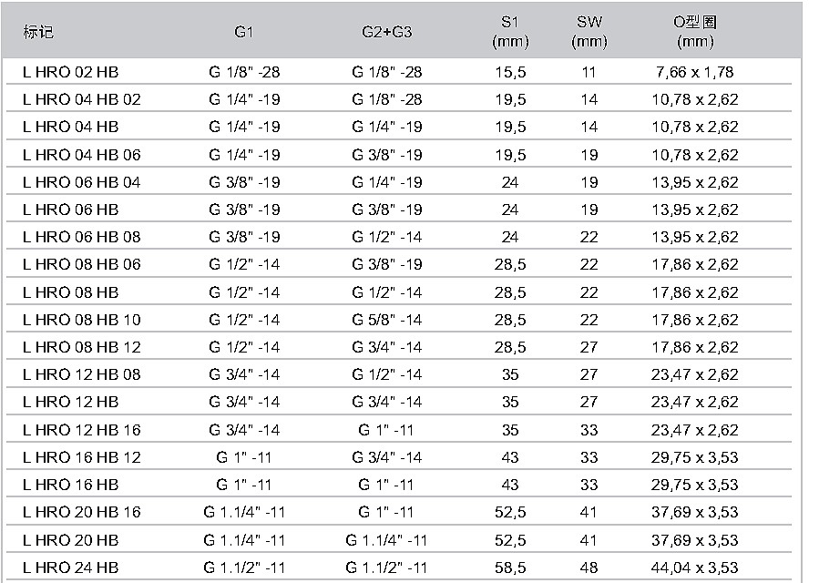Select row L HRO 24 HB
Image resolution: width=819 pixels, height=583 pixels.
coord(399,567)
